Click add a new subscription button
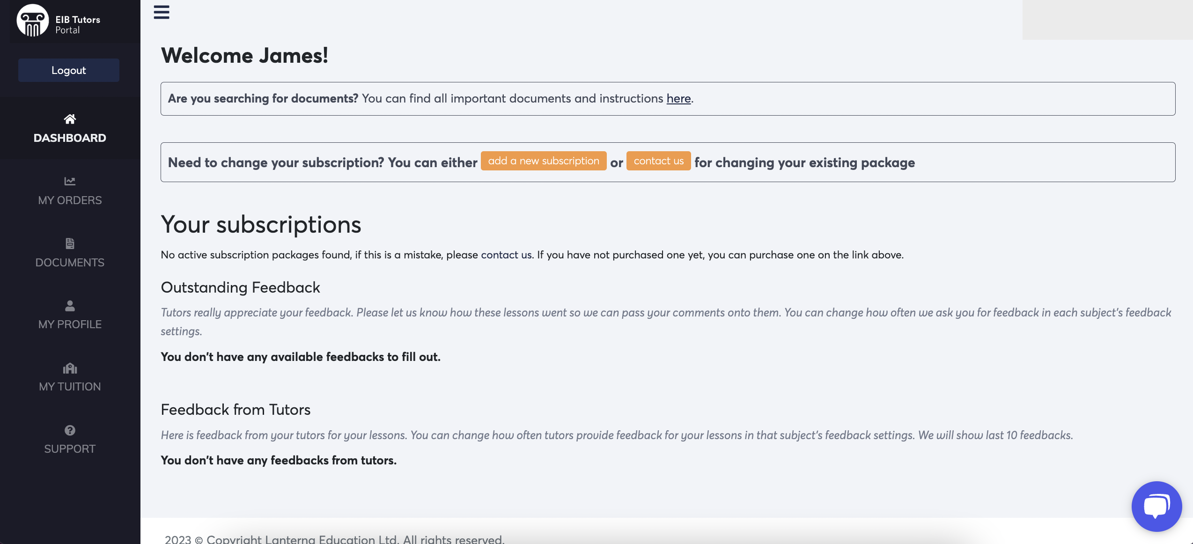The width and height of the screenshot is (1193, 544). pos(543,161)
